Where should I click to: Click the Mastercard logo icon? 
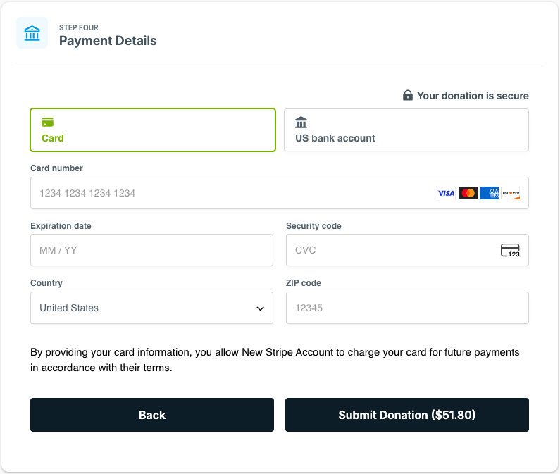(x=468, y=193)
